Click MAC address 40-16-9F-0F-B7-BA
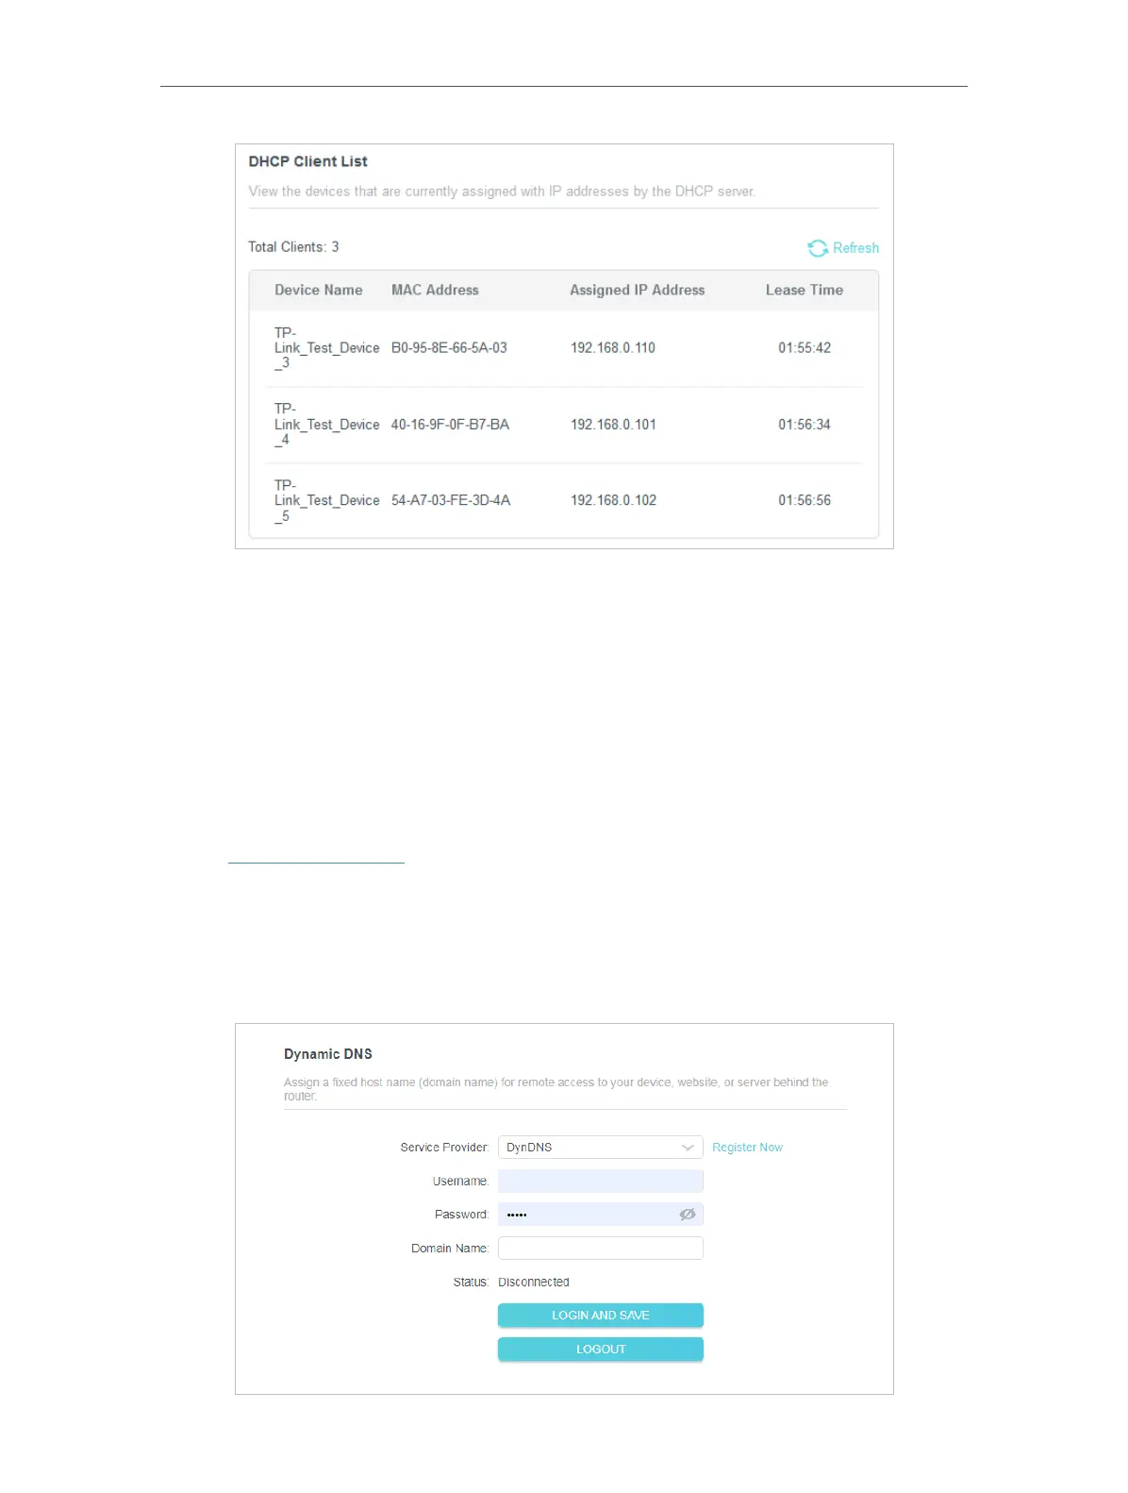 tap(450, 425)
